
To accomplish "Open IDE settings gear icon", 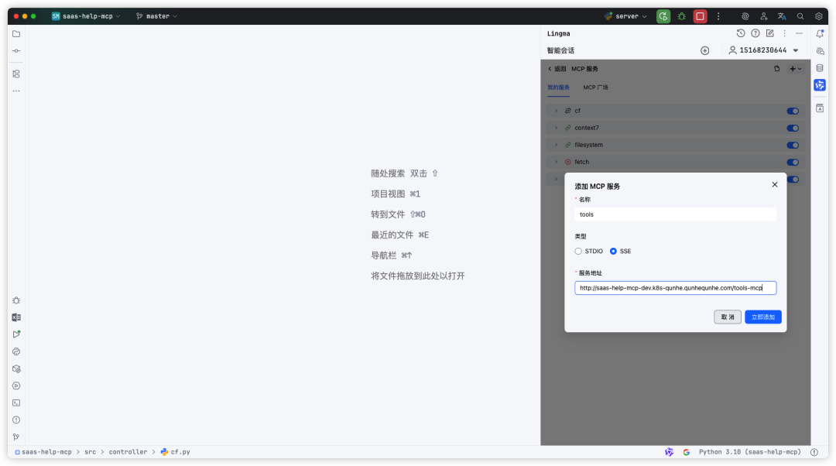I will pos(818,16).
